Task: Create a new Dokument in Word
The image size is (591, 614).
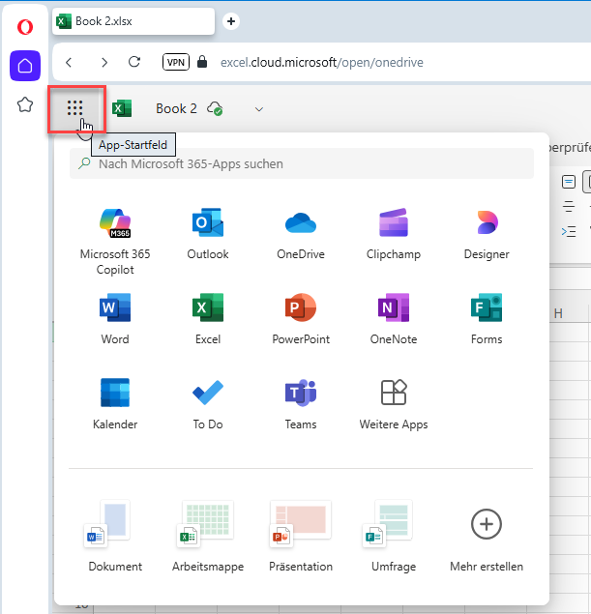Action: coord(115,537)
